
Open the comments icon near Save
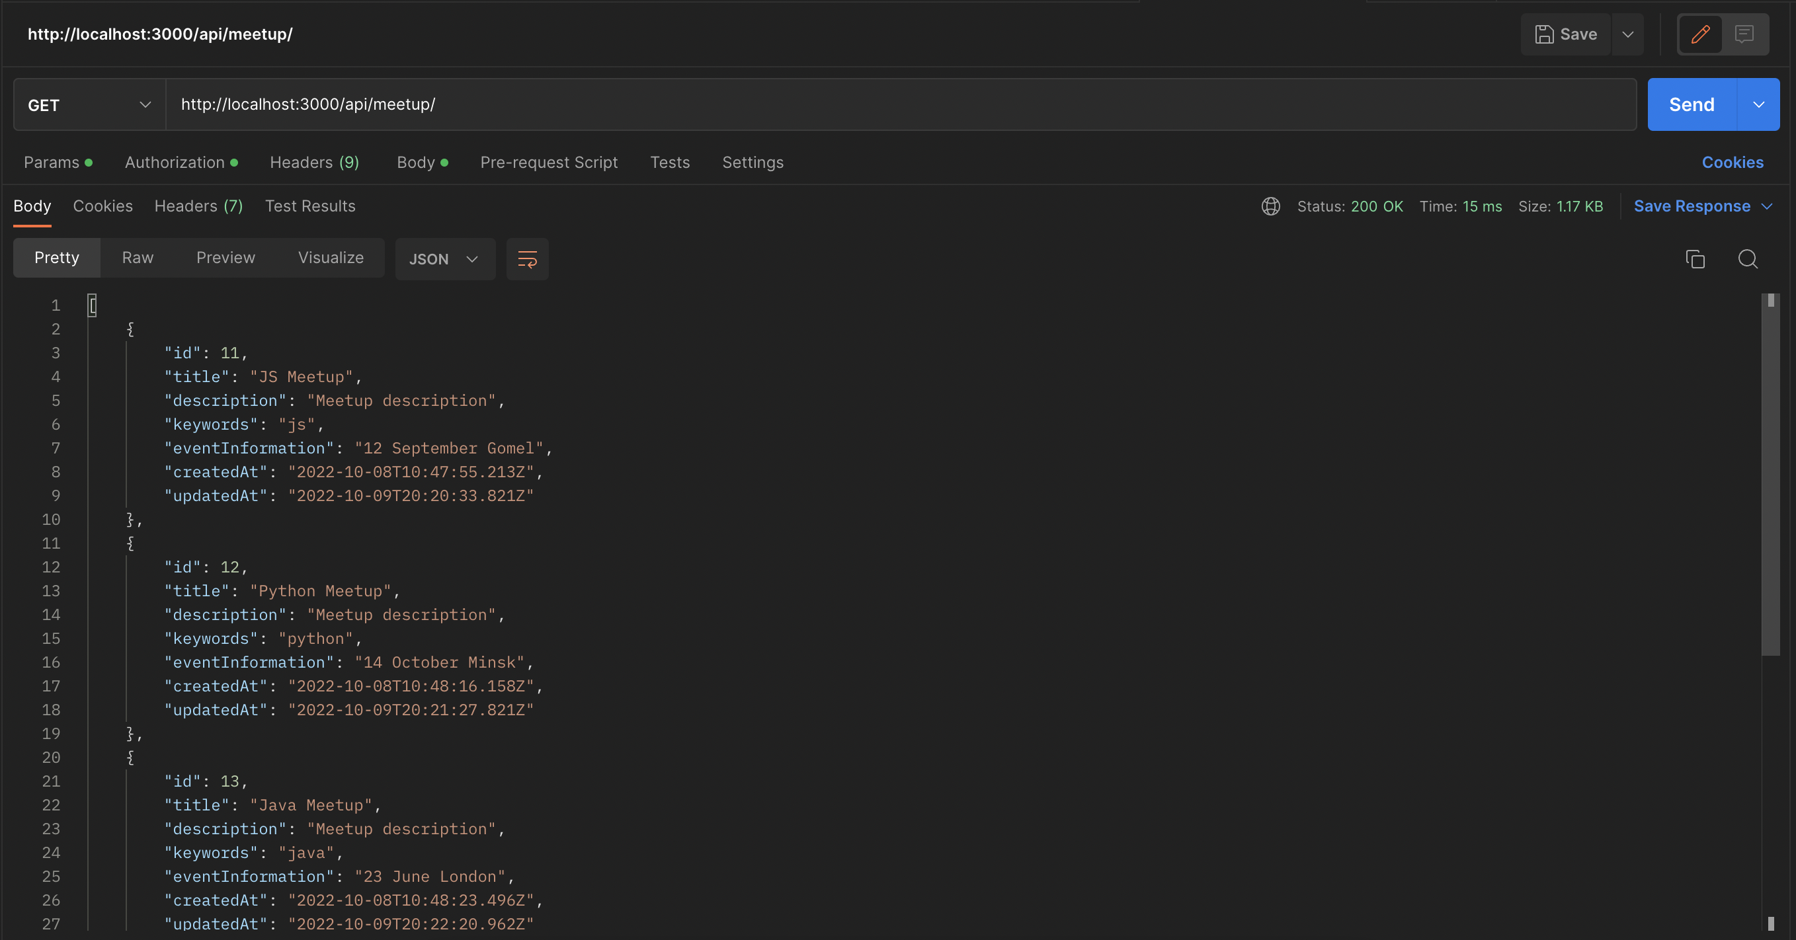(x=1744, y=34)
